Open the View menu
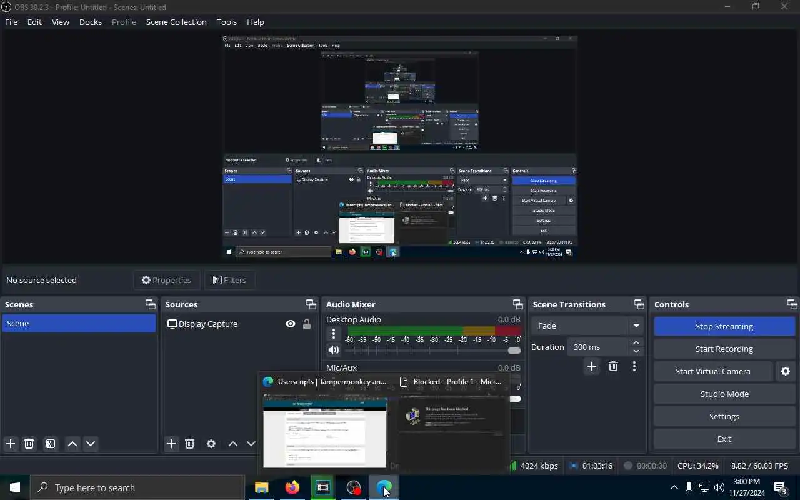800x500 pixels. coord(61,22)
